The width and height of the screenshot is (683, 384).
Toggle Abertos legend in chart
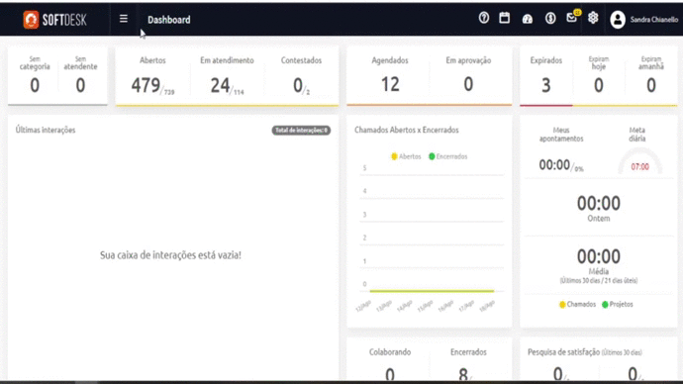(406, 156)
